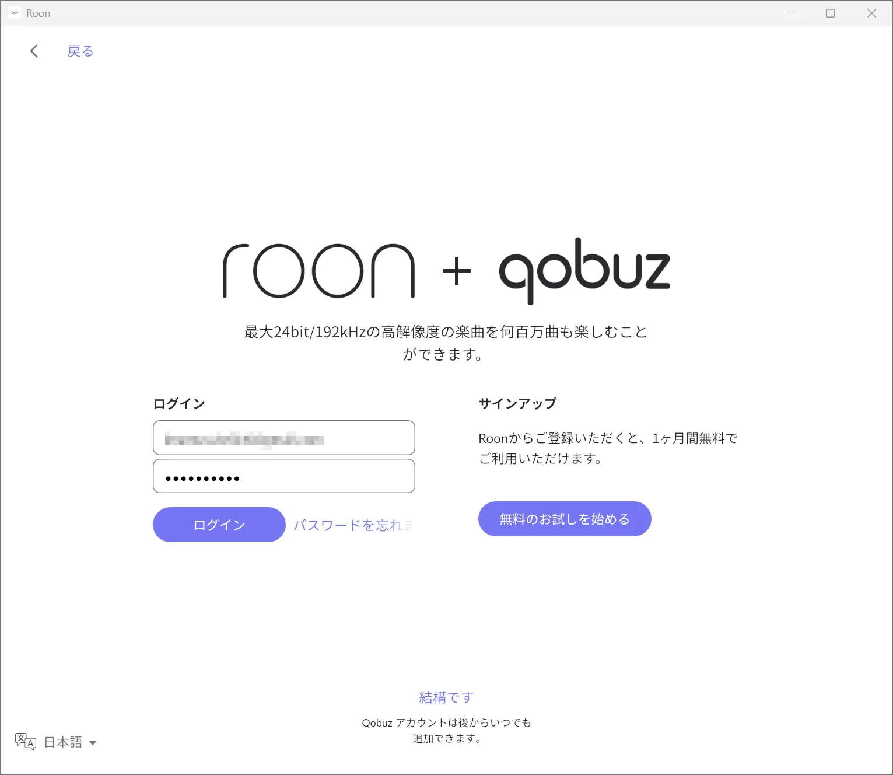Click the サインアップ heading
893x775 pixels.
tap(517, 403)
